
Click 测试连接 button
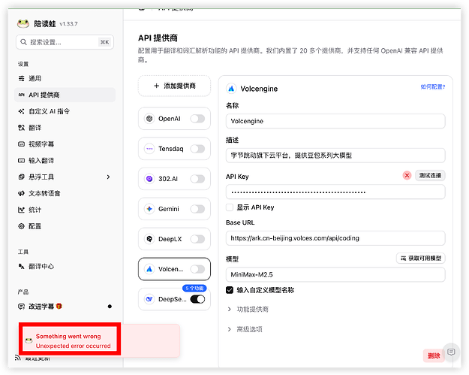click(430, 176)
